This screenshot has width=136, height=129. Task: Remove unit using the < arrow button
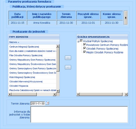click(68, 67)
